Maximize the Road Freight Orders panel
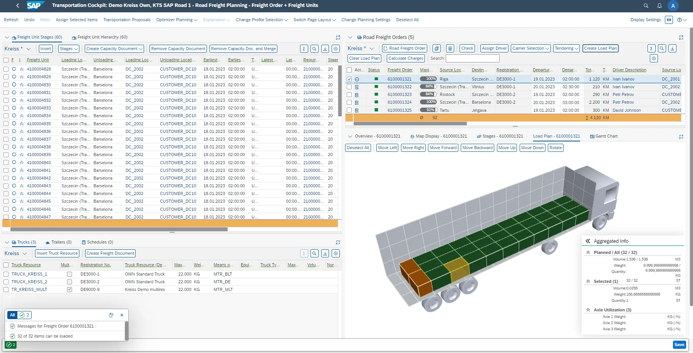The image size is (693, 353). (x=681, y=37)
